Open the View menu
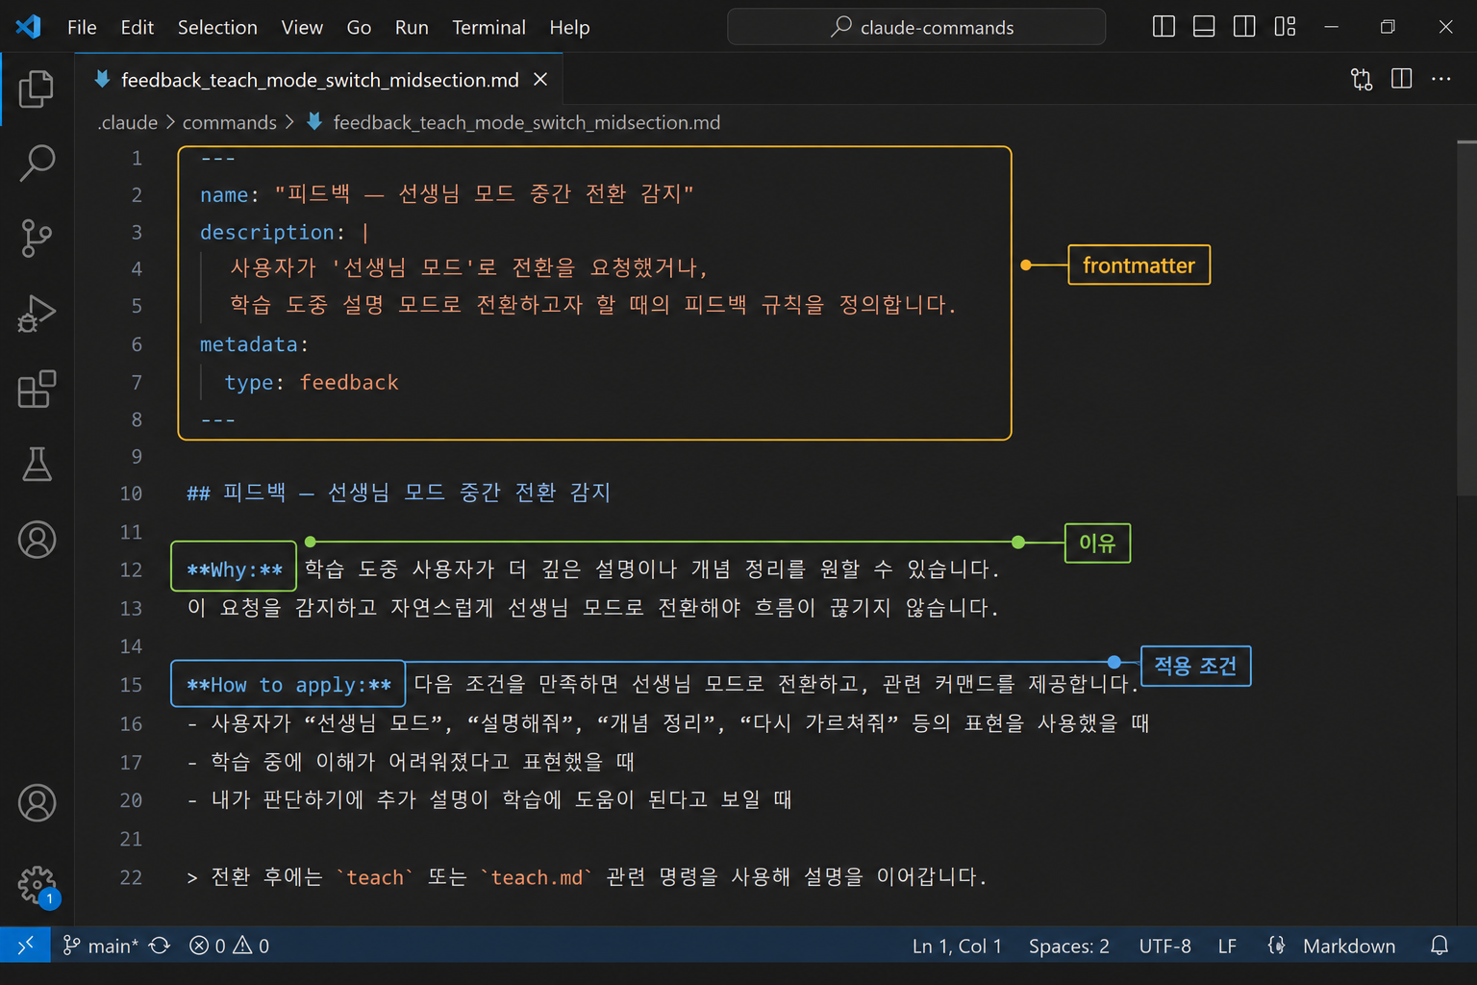 pos(302,27)
